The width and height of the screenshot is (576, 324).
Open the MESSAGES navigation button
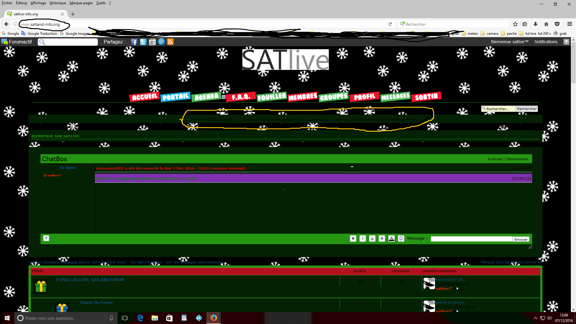click(395, 97)
